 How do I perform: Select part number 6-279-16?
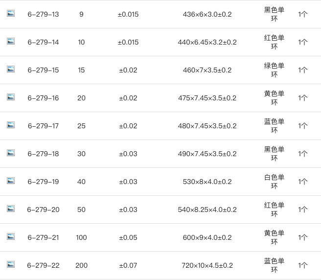43,98
